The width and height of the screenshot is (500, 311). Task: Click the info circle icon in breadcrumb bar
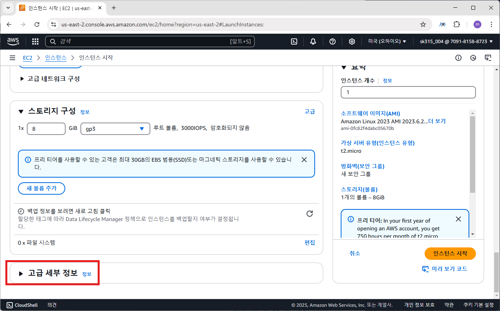coord(458,58)
